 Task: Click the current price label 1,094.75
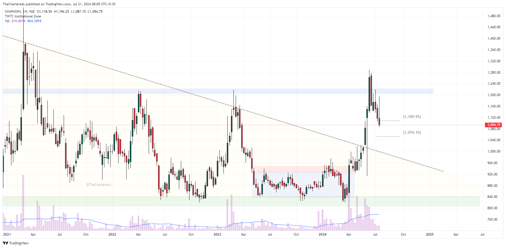click(x=494, y=125)
